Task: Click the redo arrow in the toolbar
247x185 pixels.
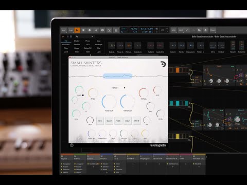Action: point(193,30)
